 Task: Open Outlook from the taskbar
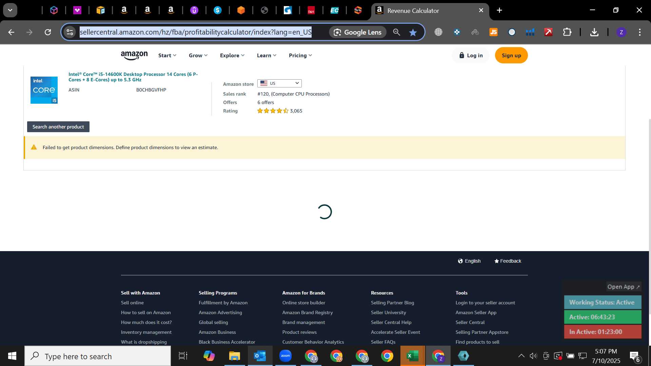tap(260, 356)
